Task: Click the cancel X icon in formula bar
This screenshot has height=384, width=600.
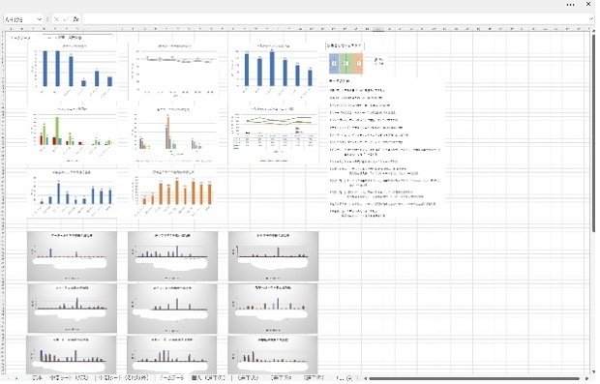Action: click(x=57, y=19)
